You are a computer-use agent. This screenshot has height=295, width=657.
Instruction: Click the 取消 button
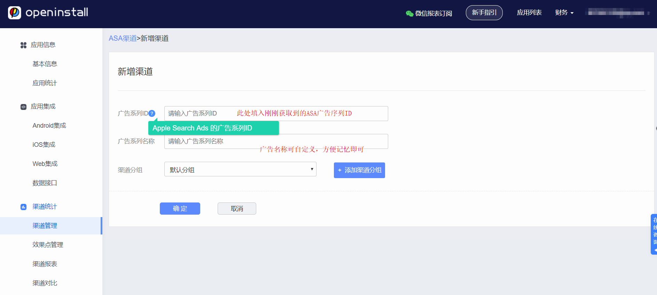[x=237, y=209]
